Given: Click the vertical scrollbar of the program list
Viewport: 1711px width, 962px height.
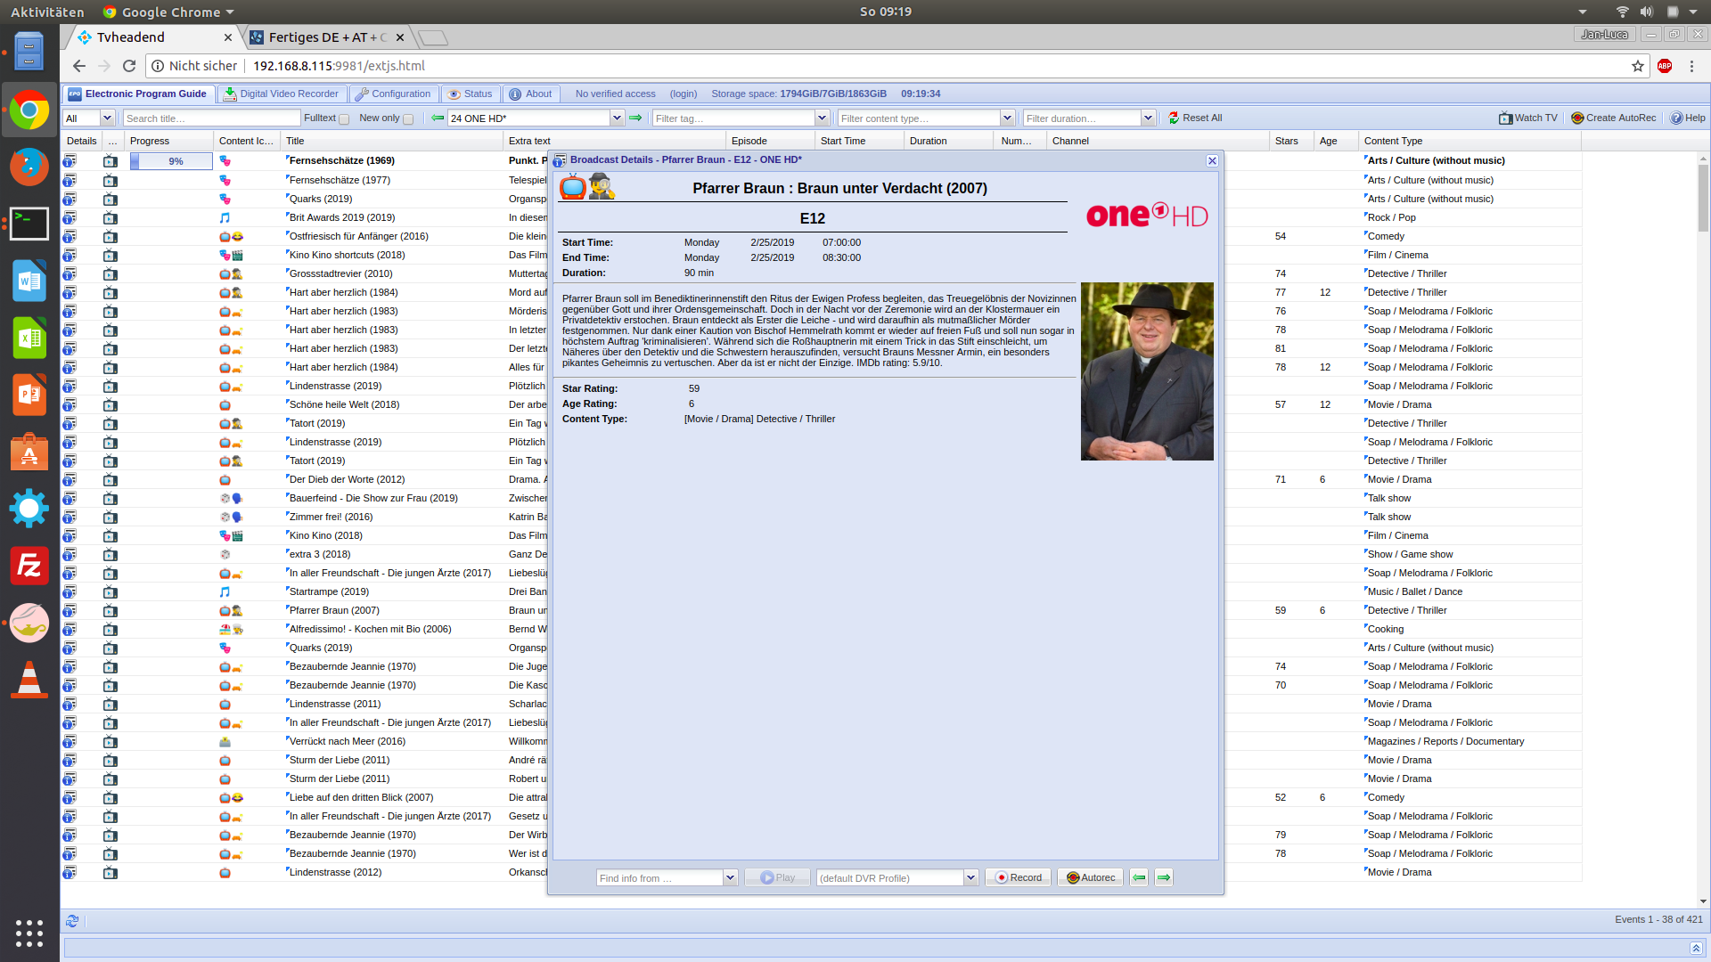Looking at the screenshot, I should [x=1703, y=199].
